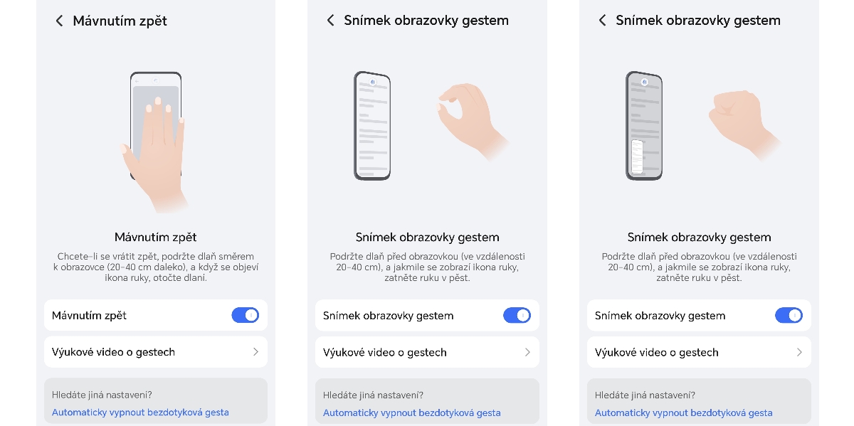Open Výukové video chevron on the open-hand screenshot screen

tap(527, 352)
